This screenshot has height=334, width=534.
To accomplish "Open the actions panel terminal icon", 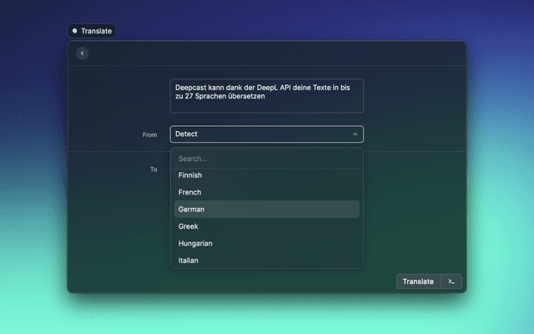I will (451, 281).
